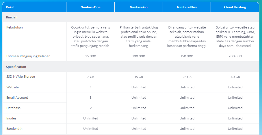Click Nimbus-Go's Unlimited in Email Account row

[x=139, y=98]
